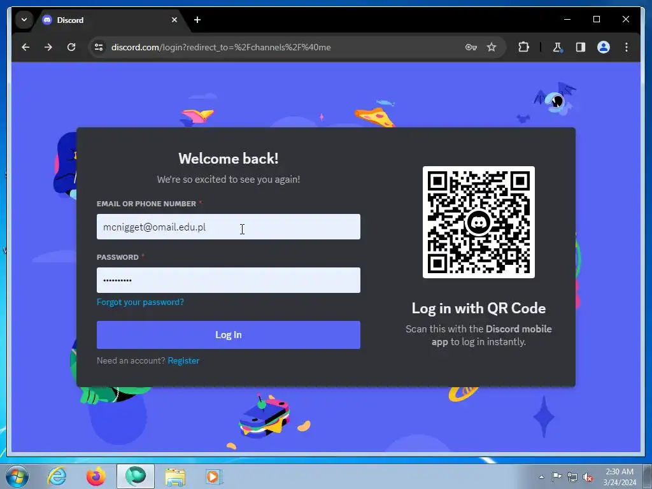Open Chrome Labs flask icon
Screen dimensions: 652x489
[x=558, y=47]
